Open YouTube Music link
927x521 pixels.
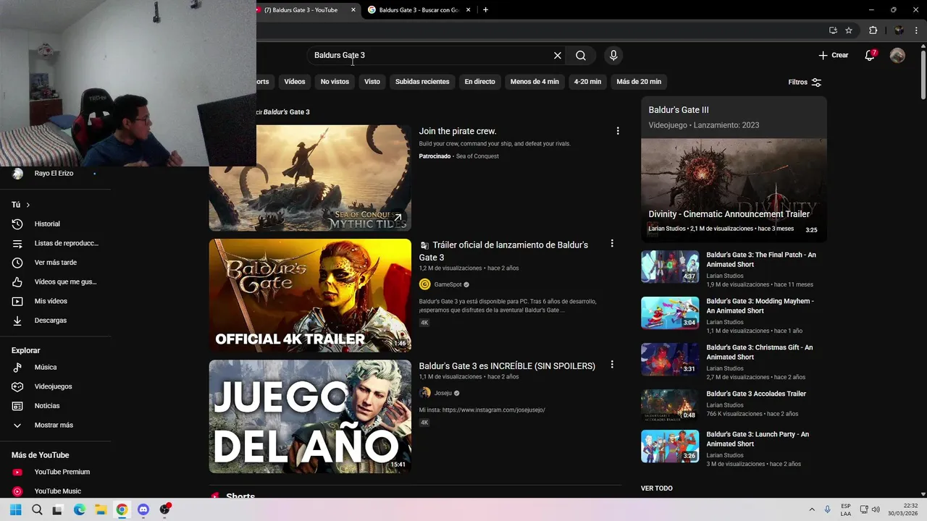tap(57, 491)
